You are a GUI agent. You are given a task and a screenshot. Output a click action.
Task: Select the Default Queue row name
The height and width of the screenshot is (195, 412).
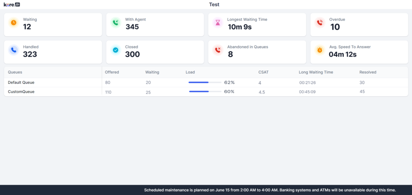tap(21, 82)
